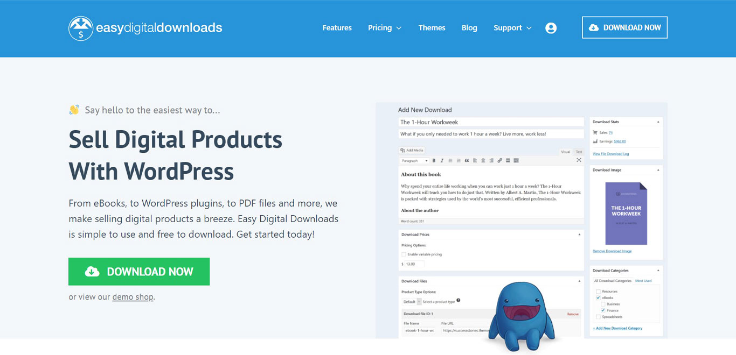This screenshot has height=355, width=736.
Task: Click the File Name input field
Action: [x=419, y=331]
